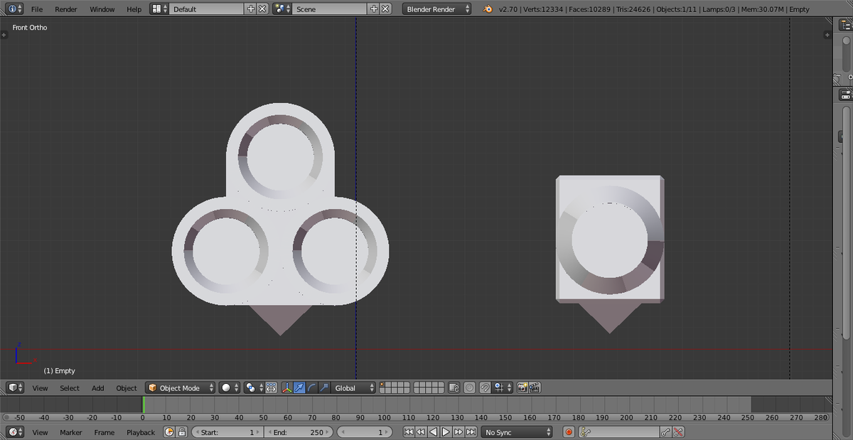This screenshot has width=853, height=440.
Task: Jump to the next keyframe
Action: pos(458,432)
